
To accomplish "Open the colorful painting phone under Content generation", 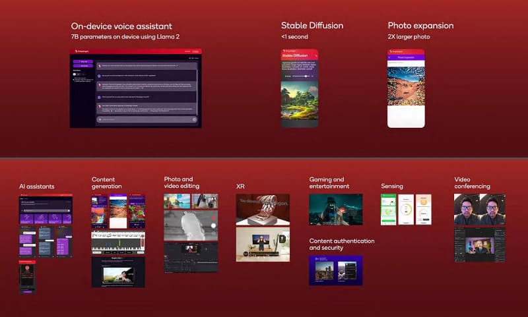I will 100,212.
